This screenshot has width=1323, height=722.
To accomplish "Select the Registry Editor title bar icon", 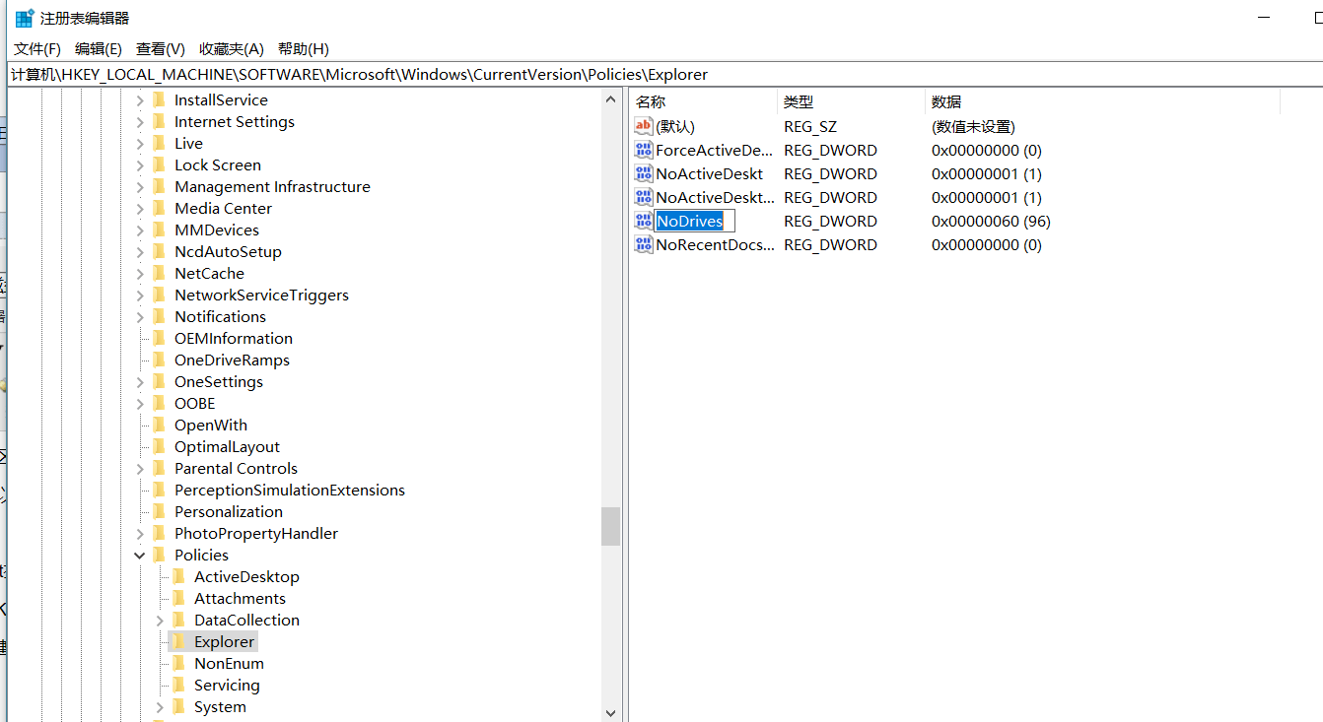I will coord(25,18).
